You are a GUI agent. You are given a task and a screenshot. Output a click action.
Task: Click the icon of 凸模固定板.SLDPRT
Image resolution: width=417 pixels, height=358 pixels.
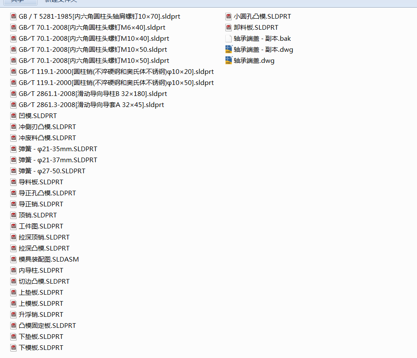click(14, 326)
